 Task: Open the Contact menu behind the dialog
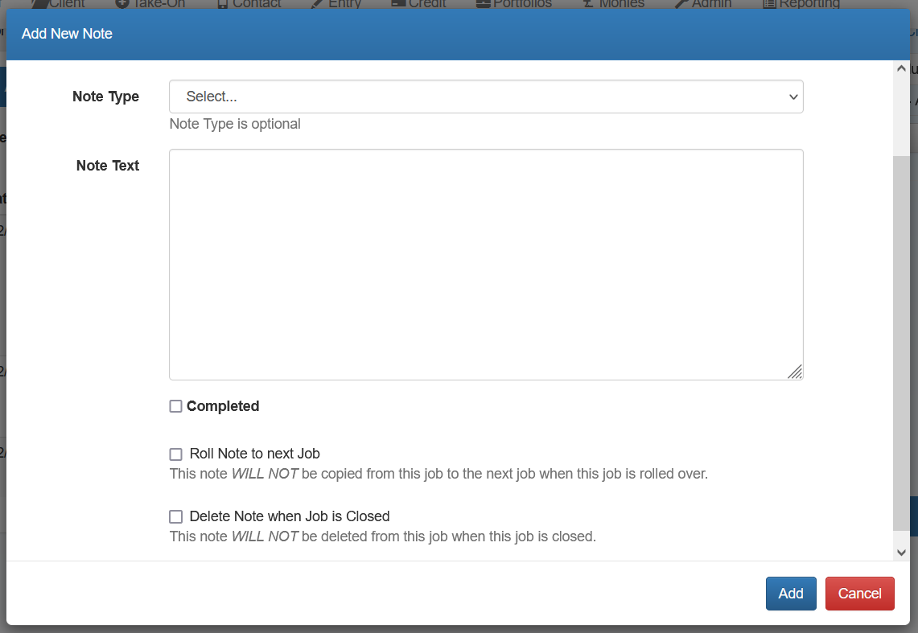249,4
